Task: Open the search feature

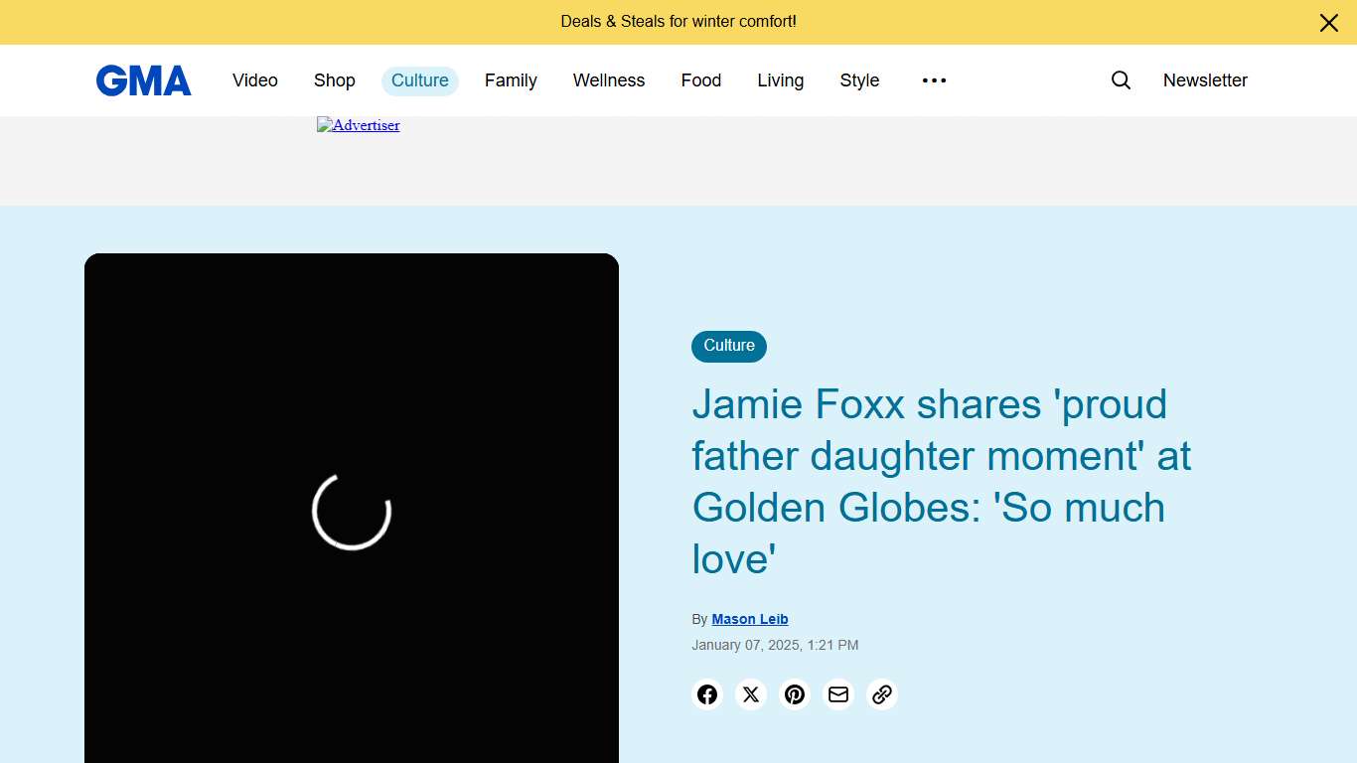Action: [1121, 80]
